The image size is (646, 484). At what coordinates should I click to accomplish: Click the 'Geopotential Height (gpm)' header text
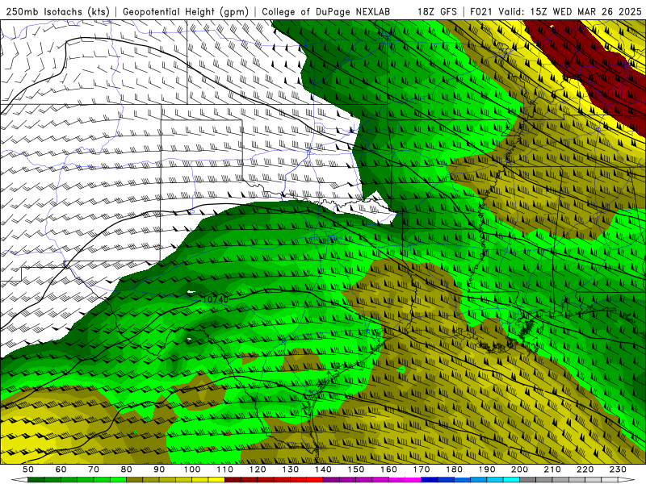[x=186, y=11]
